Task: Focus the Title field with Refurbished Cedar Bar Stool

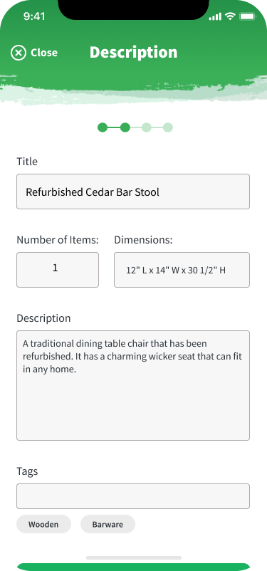Action: (x=133, y=192)
